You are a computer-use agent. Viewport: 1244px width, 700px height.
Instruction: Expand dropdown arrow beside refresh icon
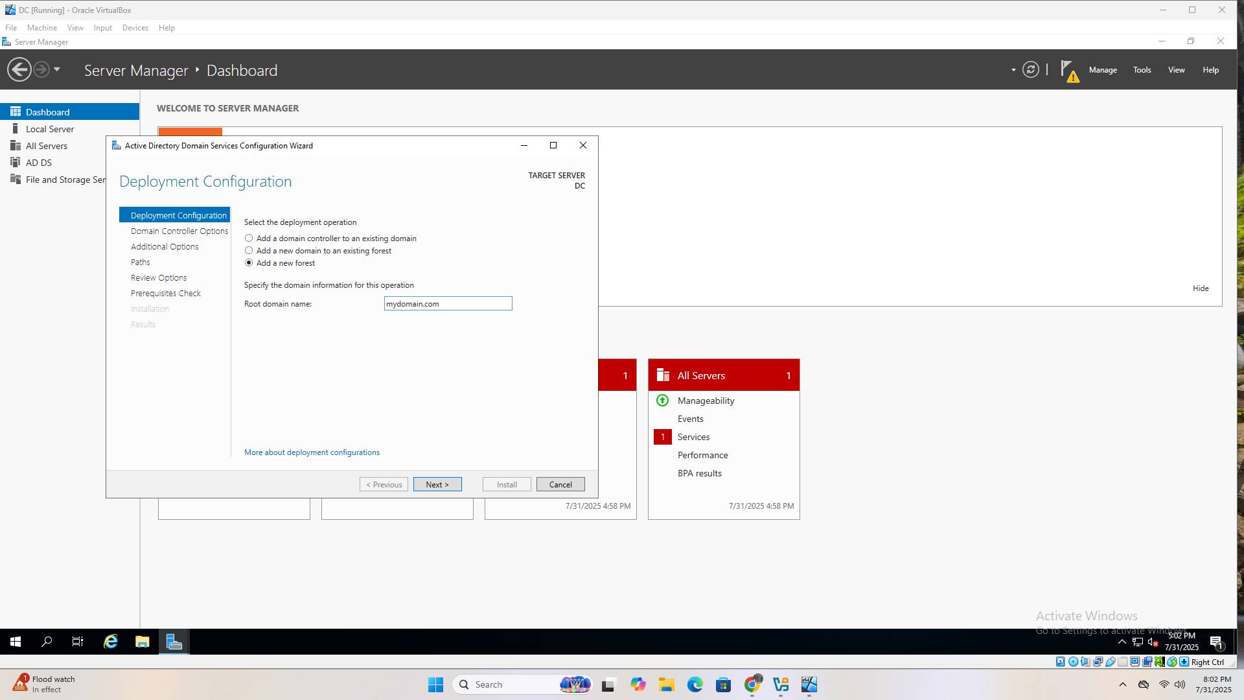click(x=1013, y=70)
